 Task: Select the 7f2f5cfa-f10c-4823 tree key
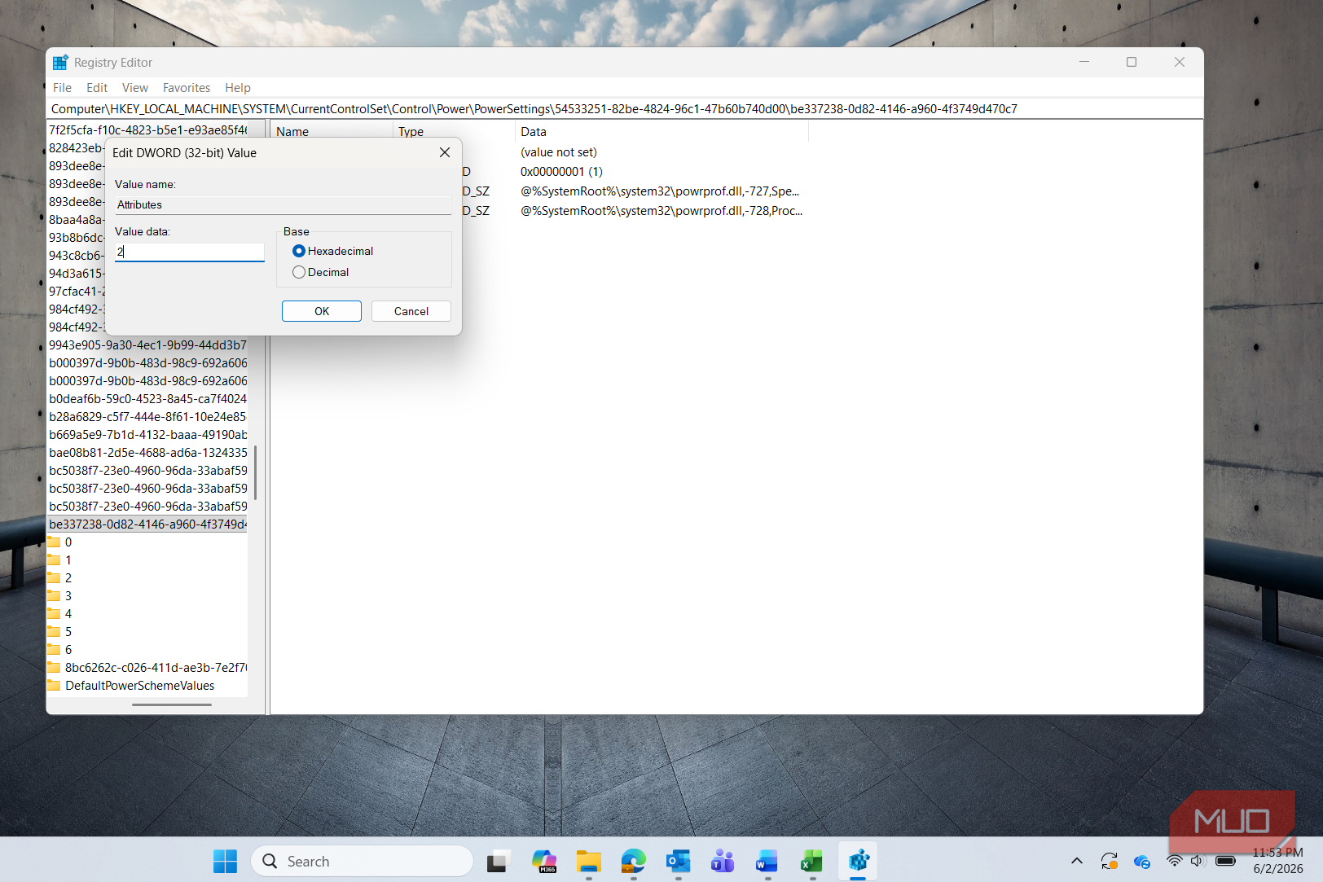click(147, 130)
